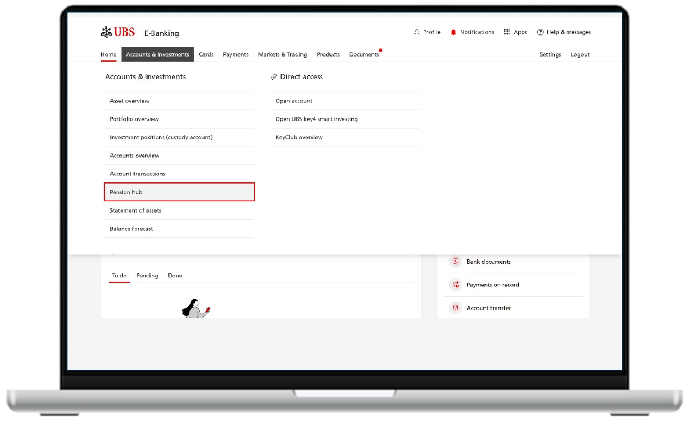Select Open UBS key4 smart investing
The image size is (689, 422).
point(317,119)
